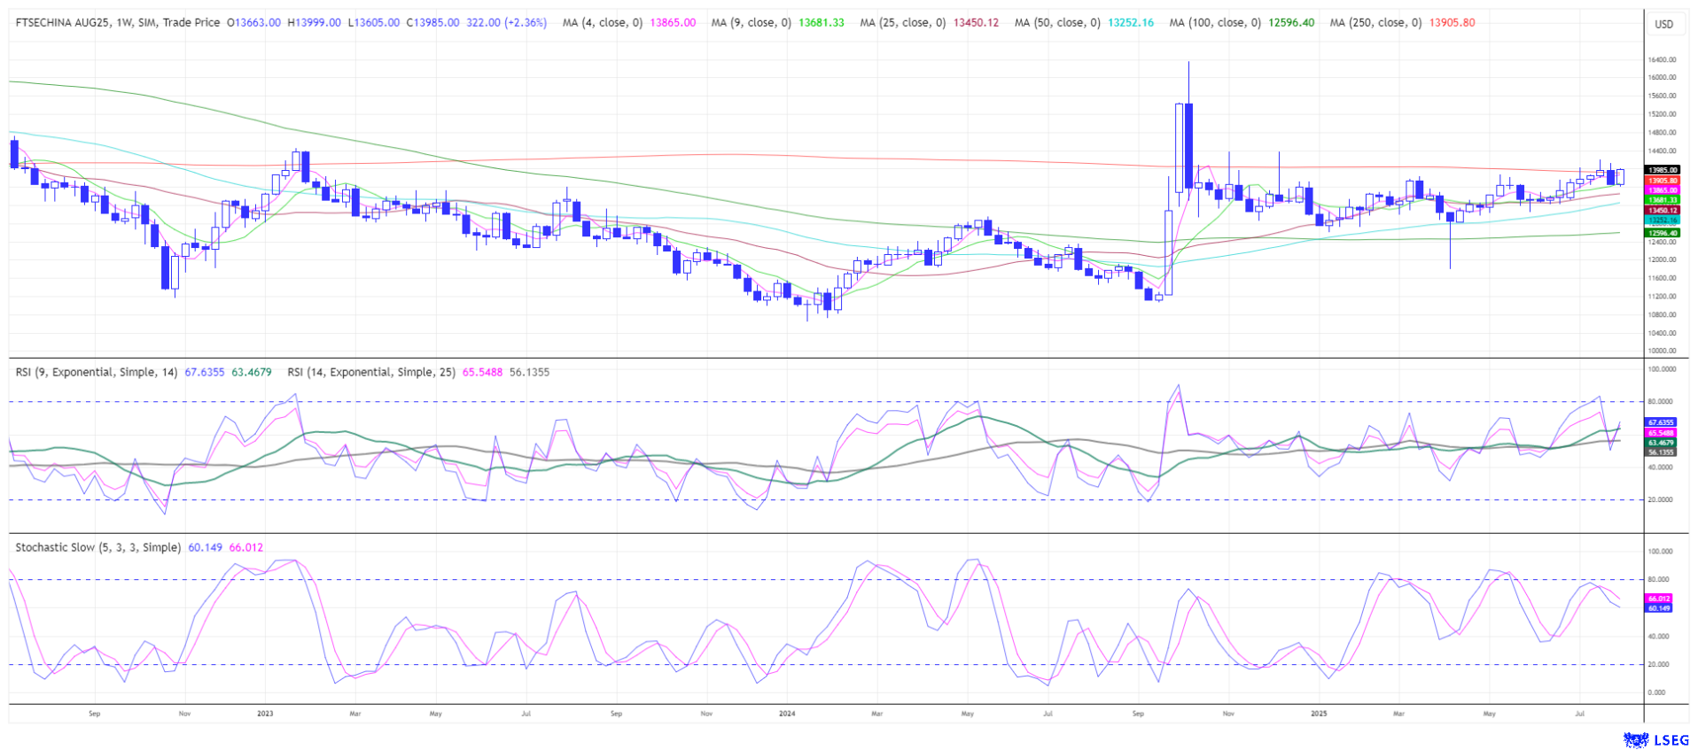
Task: Open the USD currency selector
Action: (x=1663, y=24)
